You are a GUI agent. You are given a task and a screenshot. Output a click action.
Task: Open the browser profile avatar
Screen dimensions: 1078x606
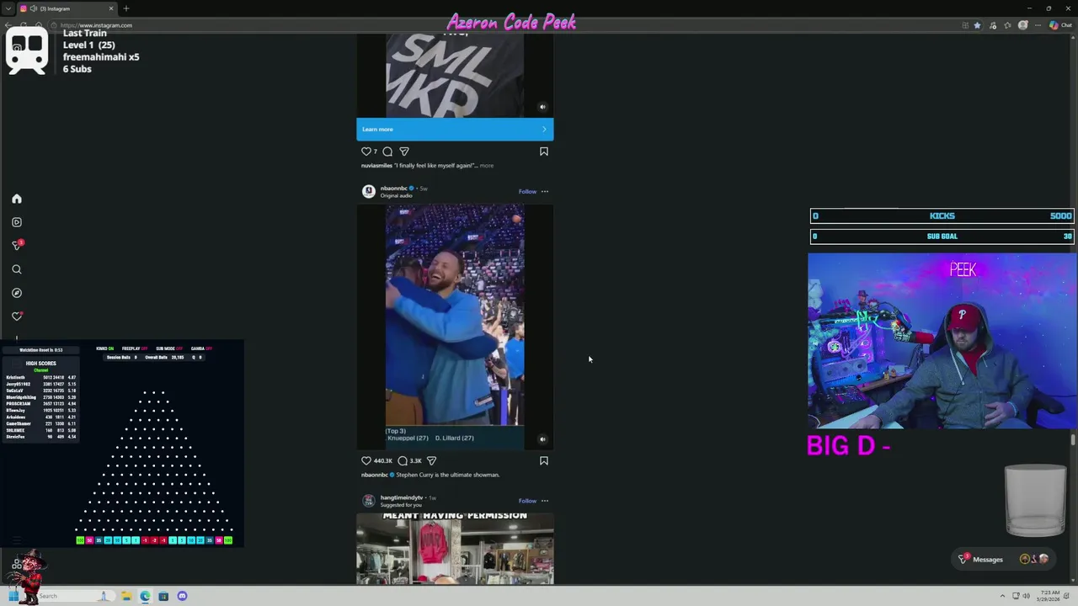click(x=1023, y=25)
